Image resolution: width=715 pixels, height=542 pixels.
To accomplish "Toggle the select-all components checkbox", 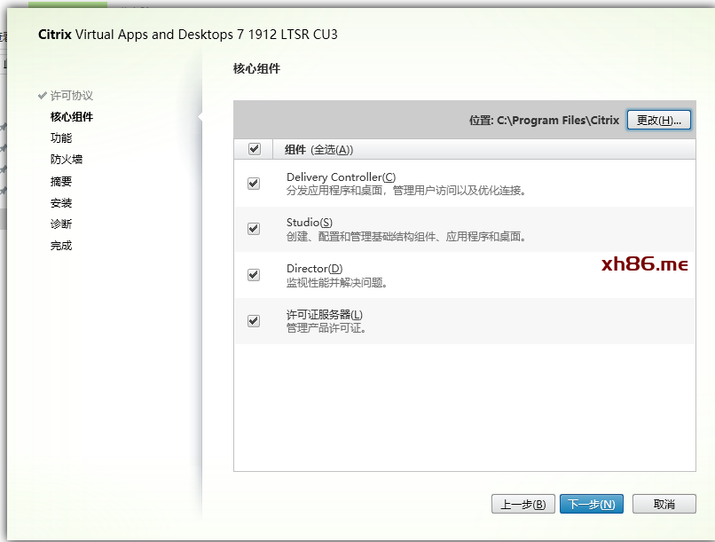I will pyautogui.click(x=255, y=149).
